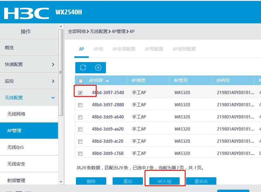
Task: Switch to the AP tab
Action: [x=82, y=49]
